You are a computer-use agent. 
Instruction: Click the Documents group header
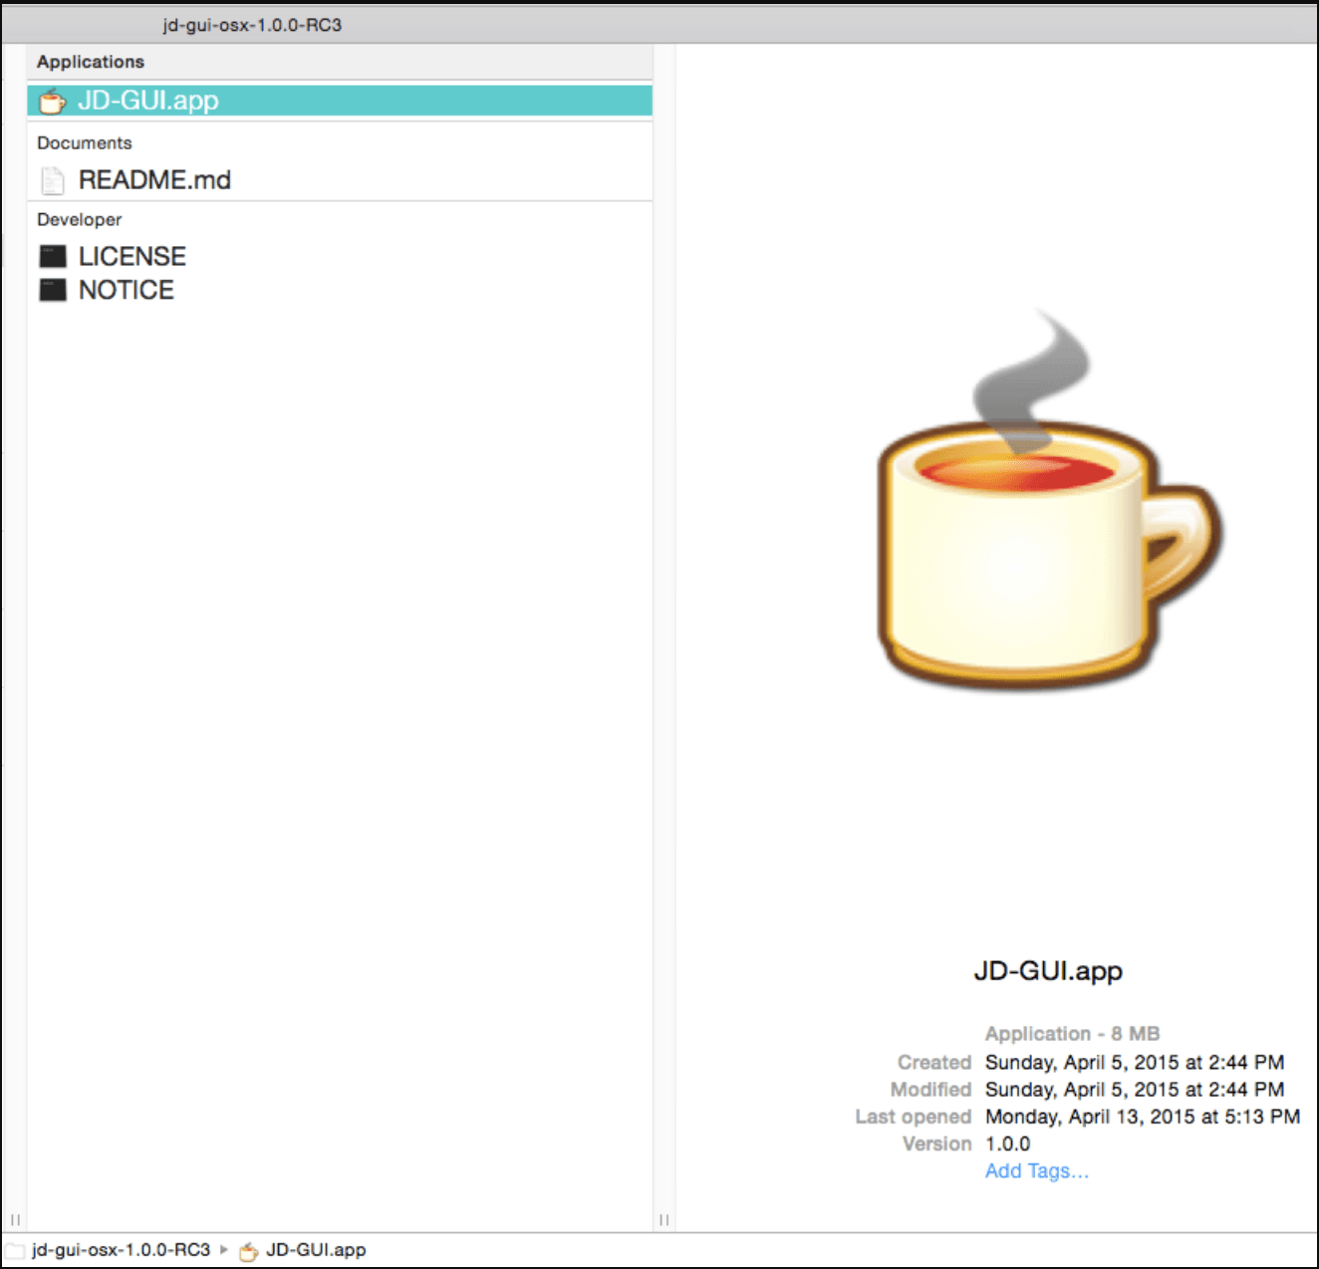[85, 143]
